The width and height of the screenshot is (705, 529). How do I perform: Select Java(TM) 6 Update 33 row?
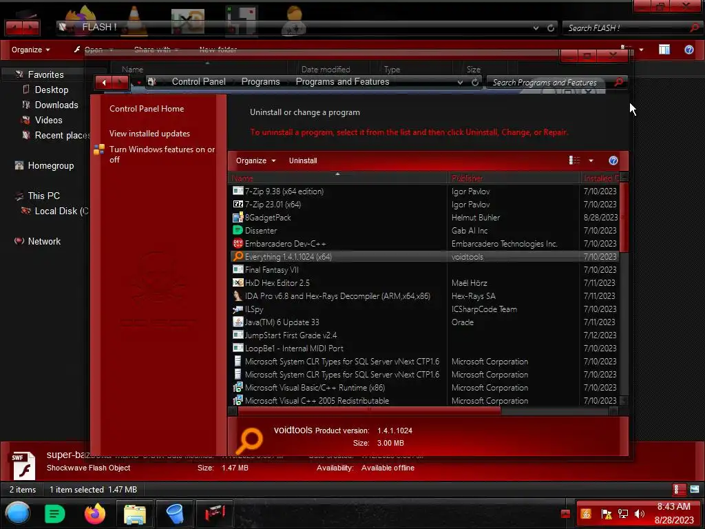(x=424, y=322)
